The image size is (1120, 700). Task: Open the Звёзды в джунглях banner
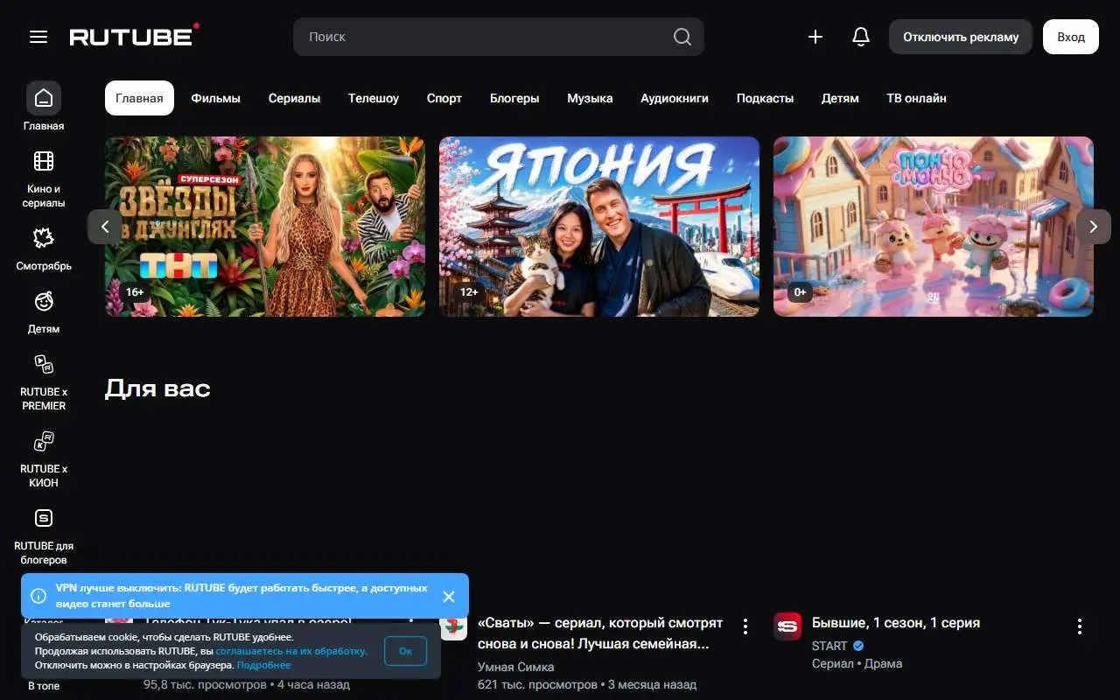click(x=265, y=227)
